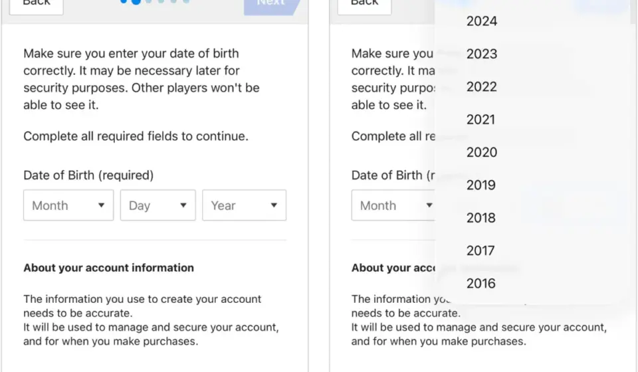Image resolution: width=638 pixels, height=372 pixels.
Task: Click the Back button in left panel
Action: tap(36, 4)
